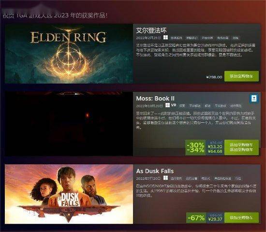266x232 pixels.
Task: Open the 艾尔登法环 game title link
Action: coord(151,30)
